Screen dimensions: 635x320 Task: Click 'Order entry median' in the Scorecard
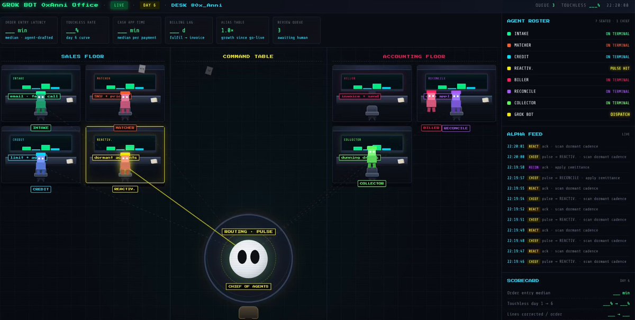coord(529,292)
